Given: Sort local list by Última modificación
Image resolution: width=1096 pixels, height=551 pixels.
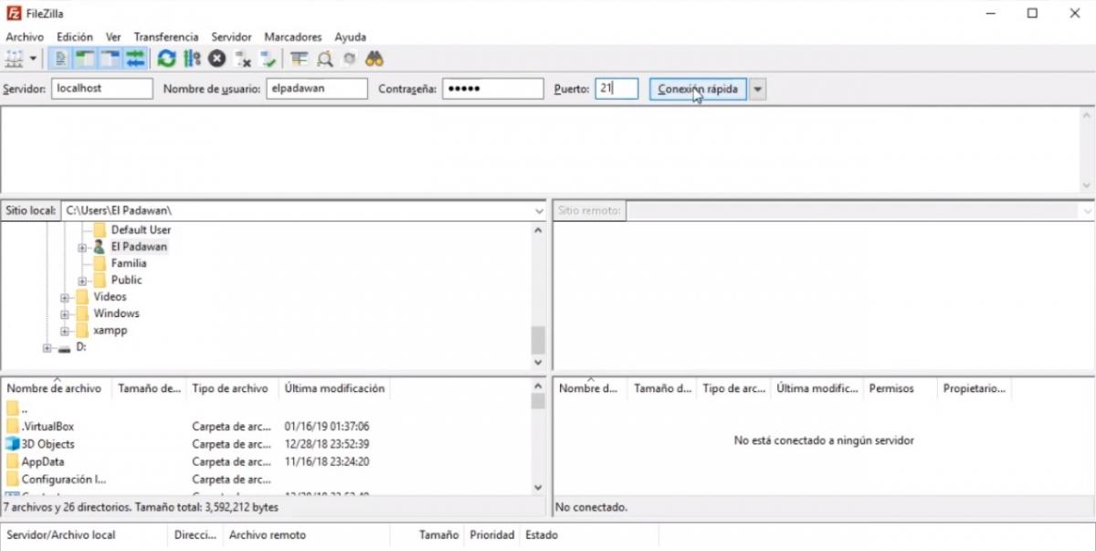Looking at the screenshot, I should (x=334, y=388).
